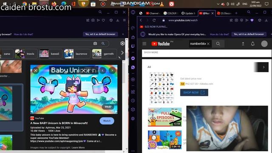
Task: Show hidden system tray icons
Action: [x=218, y=4]
